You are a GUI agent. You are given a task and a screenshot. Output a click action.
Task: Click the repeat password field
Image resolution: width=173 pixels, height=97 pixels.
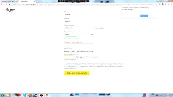pyautogui.click(x=79, y=45)
